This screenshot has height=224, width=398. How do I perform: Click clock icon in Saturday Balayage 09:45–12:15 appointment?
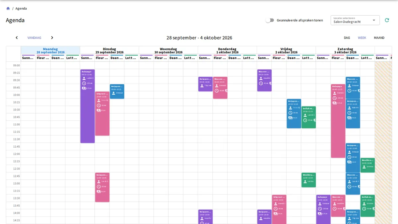[334, 98]
